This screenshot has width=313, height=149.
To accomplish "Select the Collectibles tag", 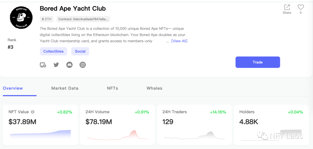I will point(54,51).
